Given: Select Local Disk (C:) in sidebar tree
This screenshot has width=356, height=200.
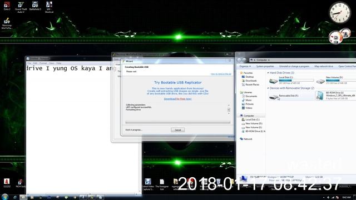Looking at the screenshot, I should [252, 119].
